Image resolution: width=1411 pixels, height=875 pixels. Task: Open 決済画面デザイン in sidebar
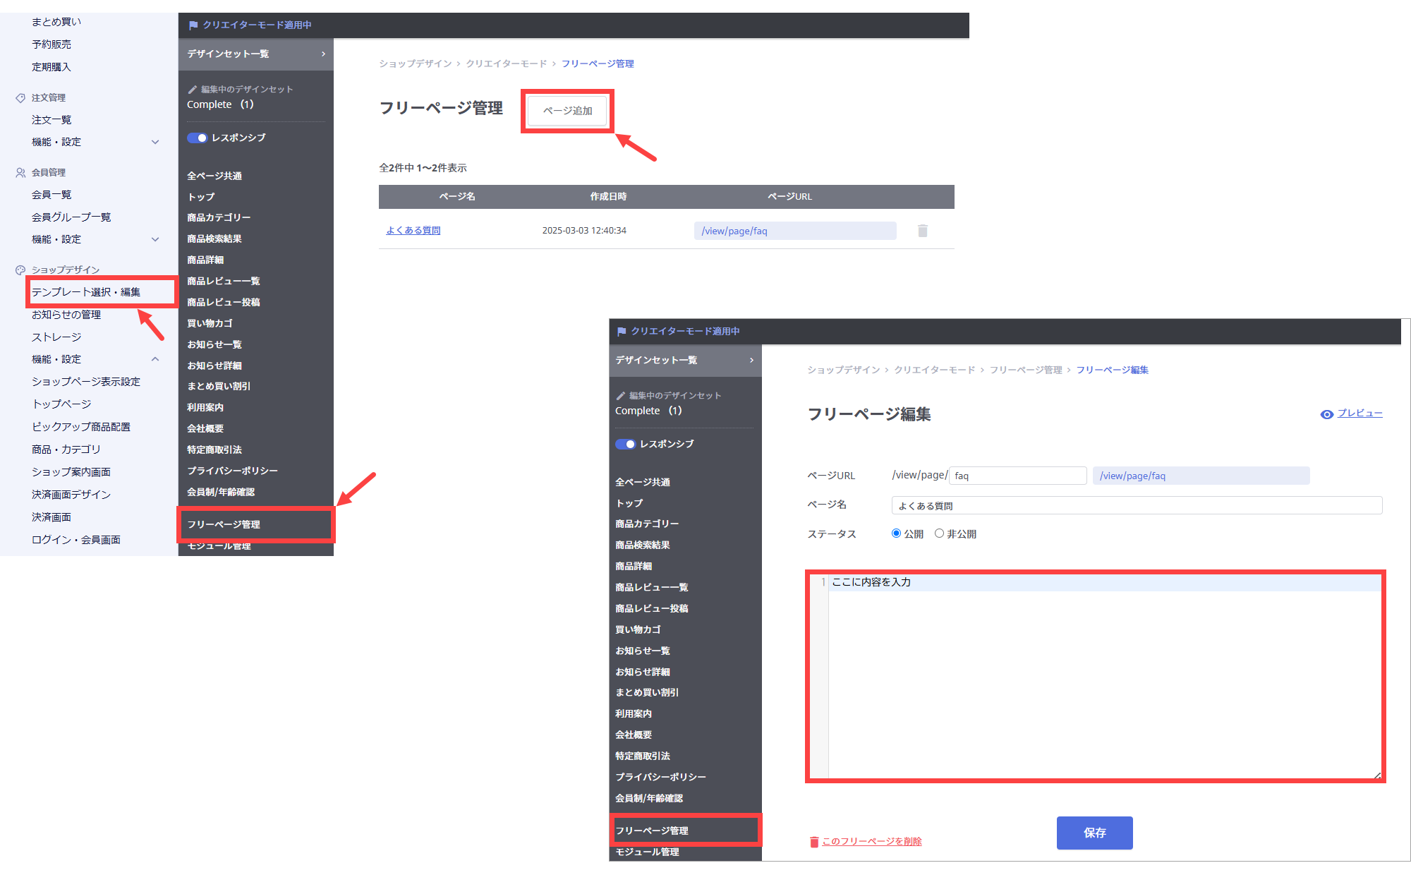[x=71, y=495]
